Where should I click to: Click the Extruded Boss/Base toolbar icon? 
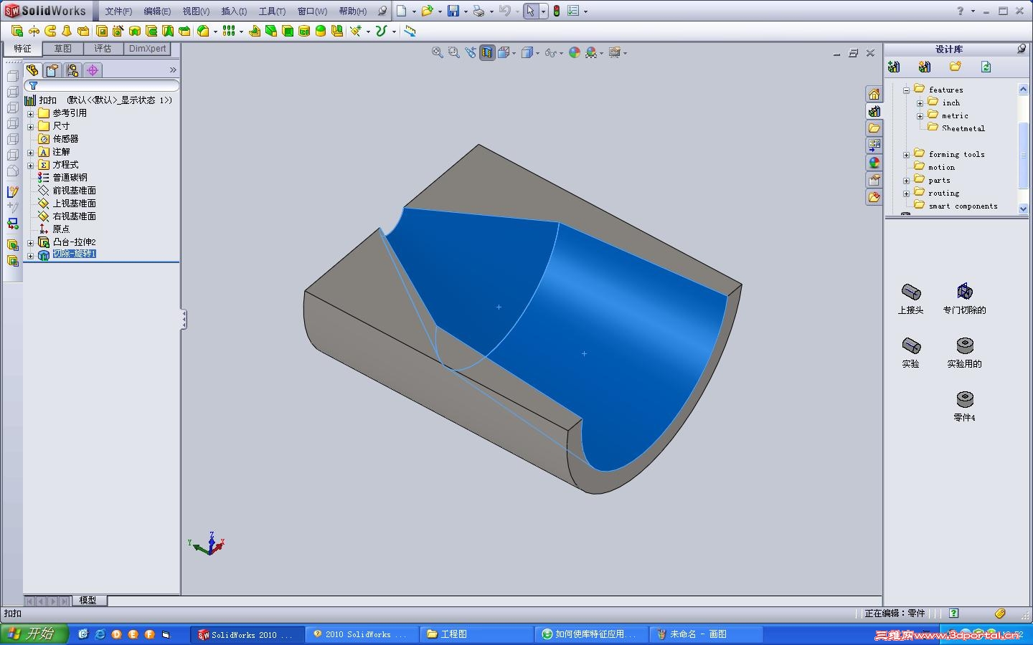click(x=17, y=31)
